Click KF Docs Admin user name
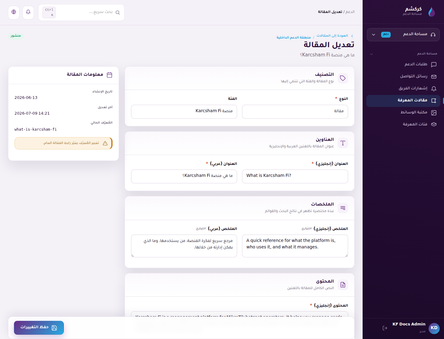 pyautogui.click(x=409, y=324)
